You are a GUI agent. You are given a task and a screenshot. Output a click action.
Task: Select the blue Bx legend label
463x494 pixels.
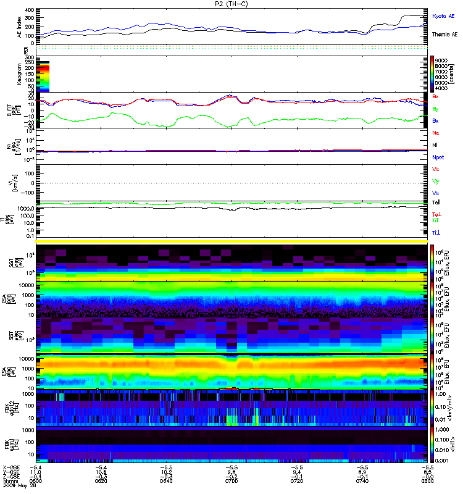click(435, 120)
